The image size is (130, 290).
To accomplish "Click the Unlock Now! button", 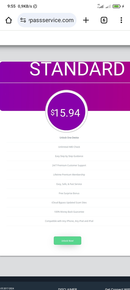I will pos(67,241).
